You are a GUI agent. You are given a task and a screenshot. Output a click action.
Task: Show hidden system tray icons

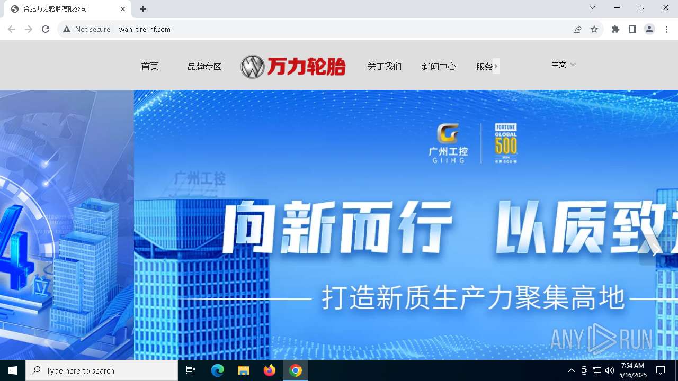[571, 370]
